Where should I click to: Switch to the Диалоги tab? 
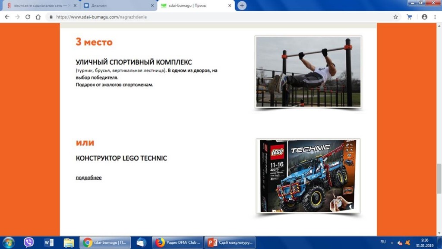pyautogui.click(x=117, y=6)
